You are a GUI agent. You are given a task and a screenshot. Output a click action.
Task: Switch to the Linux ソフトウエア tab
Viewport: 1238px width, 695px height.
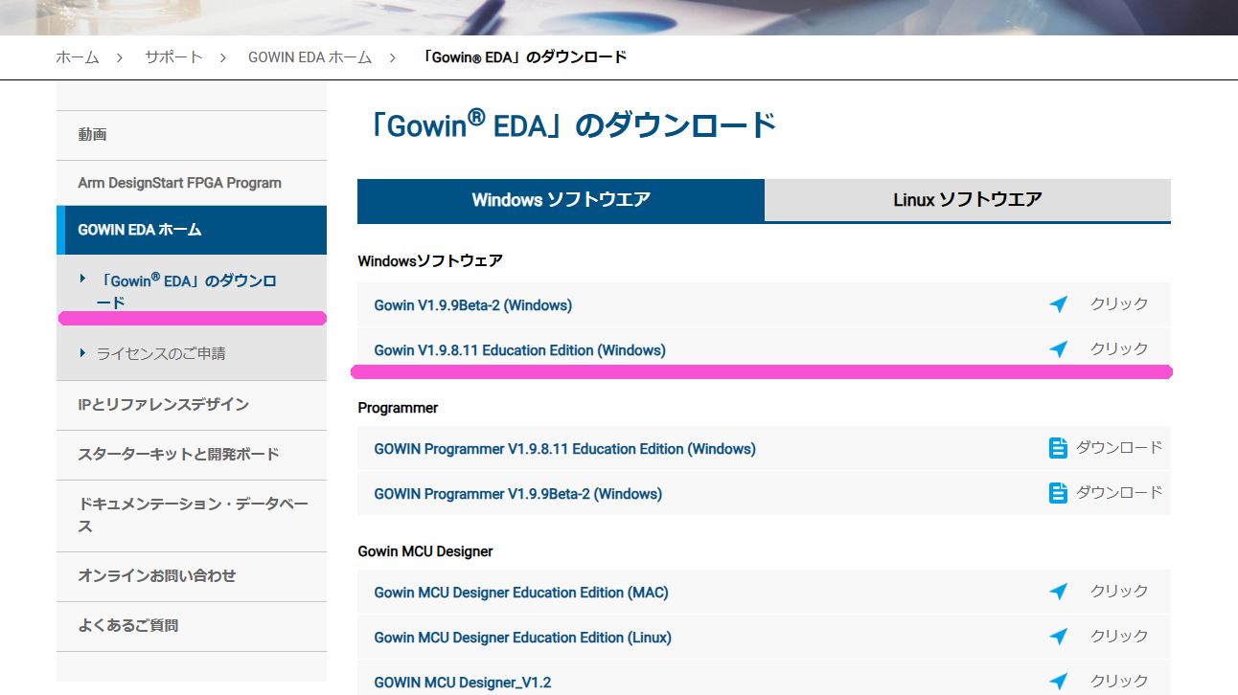[x=968, y=200]
